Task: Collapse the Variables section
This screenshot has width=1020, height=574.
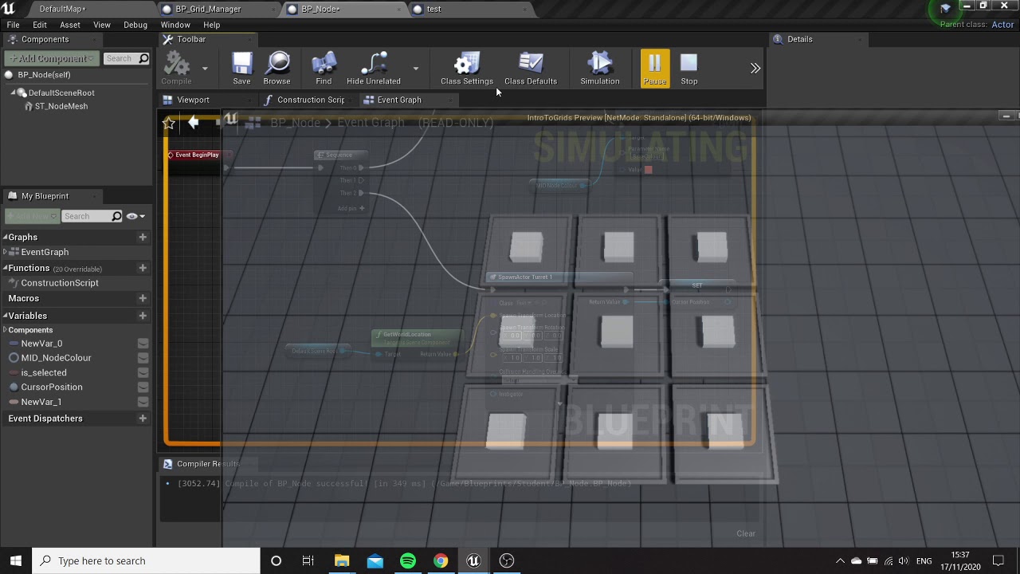Action: pyautogui.click(x=5, y=316)
